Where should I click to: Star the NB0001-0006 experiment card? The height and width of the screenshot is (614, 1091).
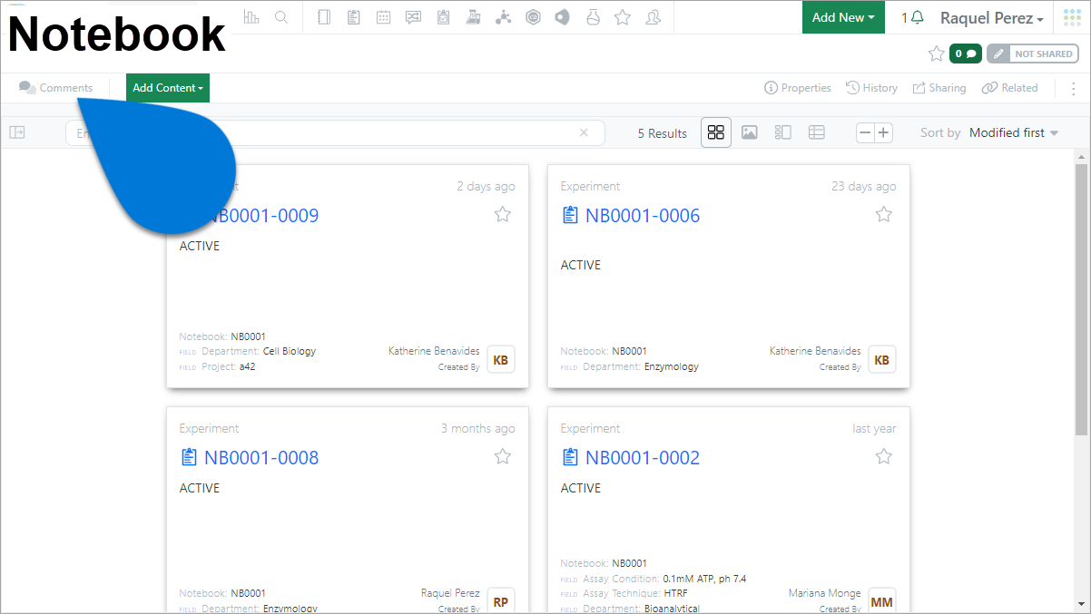[884, 214]
